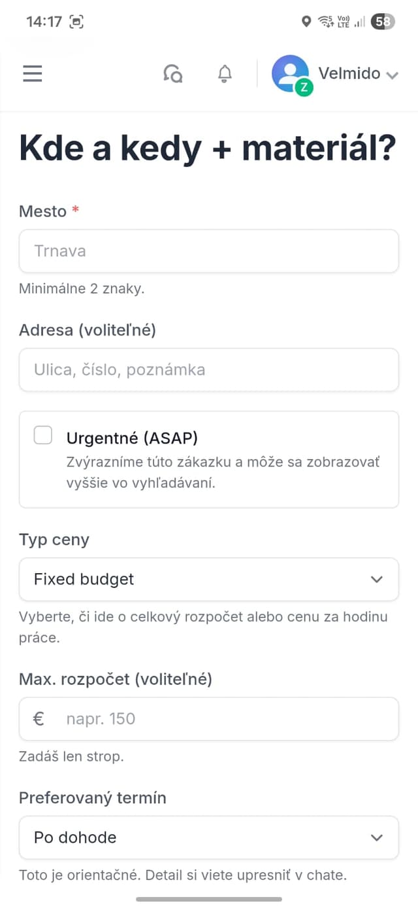Click the Velmido profile avatar

coord(289,73)
